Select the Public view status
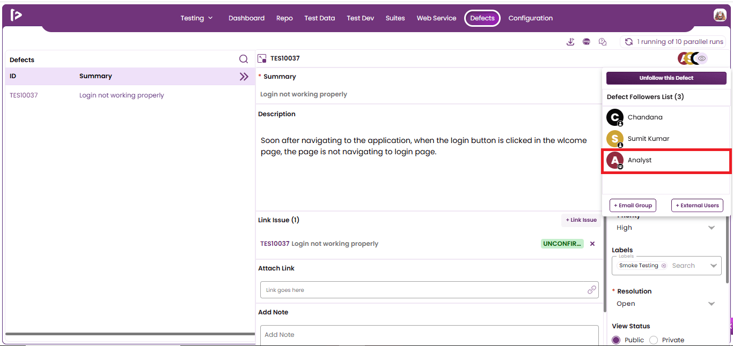 [616, 340]
